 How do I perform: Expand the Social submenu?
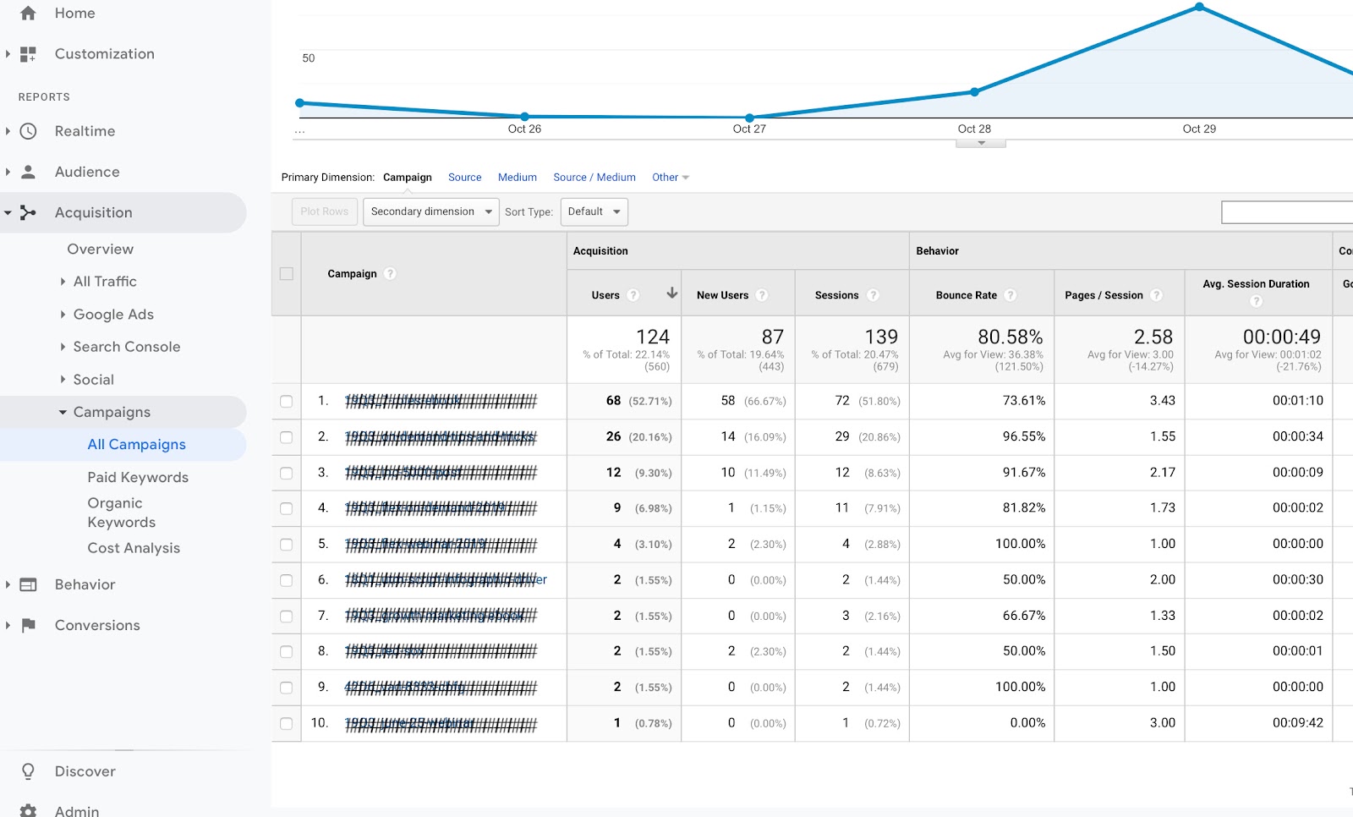63,380
